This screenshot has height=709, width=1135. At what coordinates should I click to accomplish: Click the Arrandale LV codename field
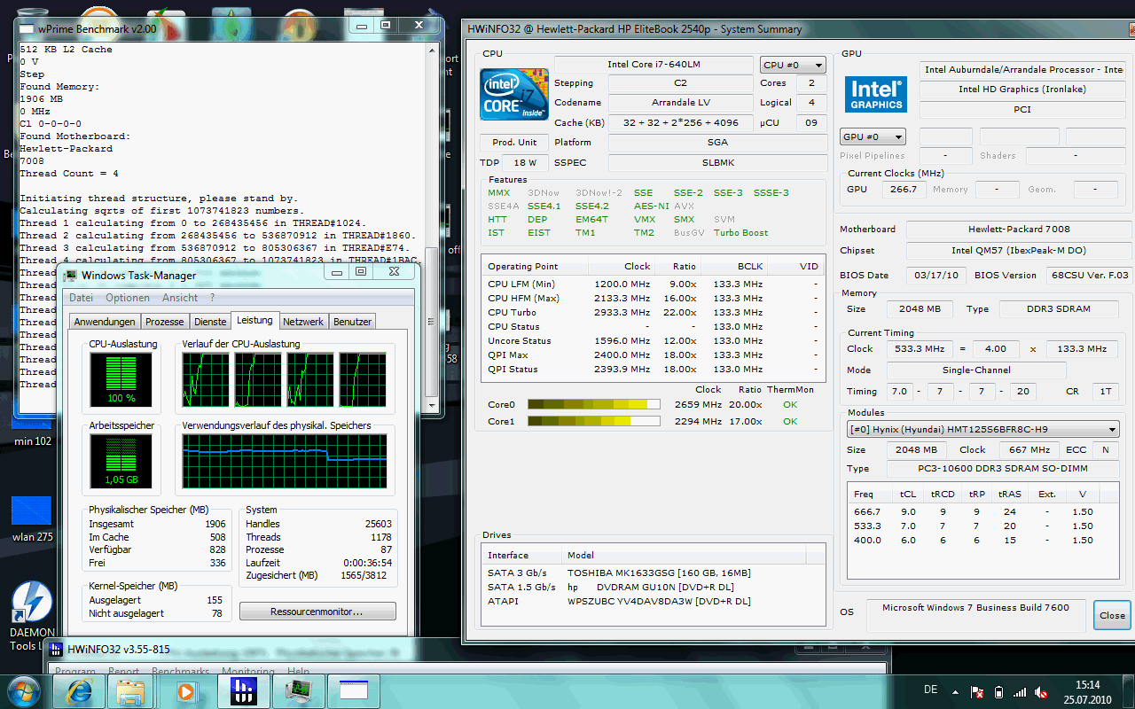(680, 103)
